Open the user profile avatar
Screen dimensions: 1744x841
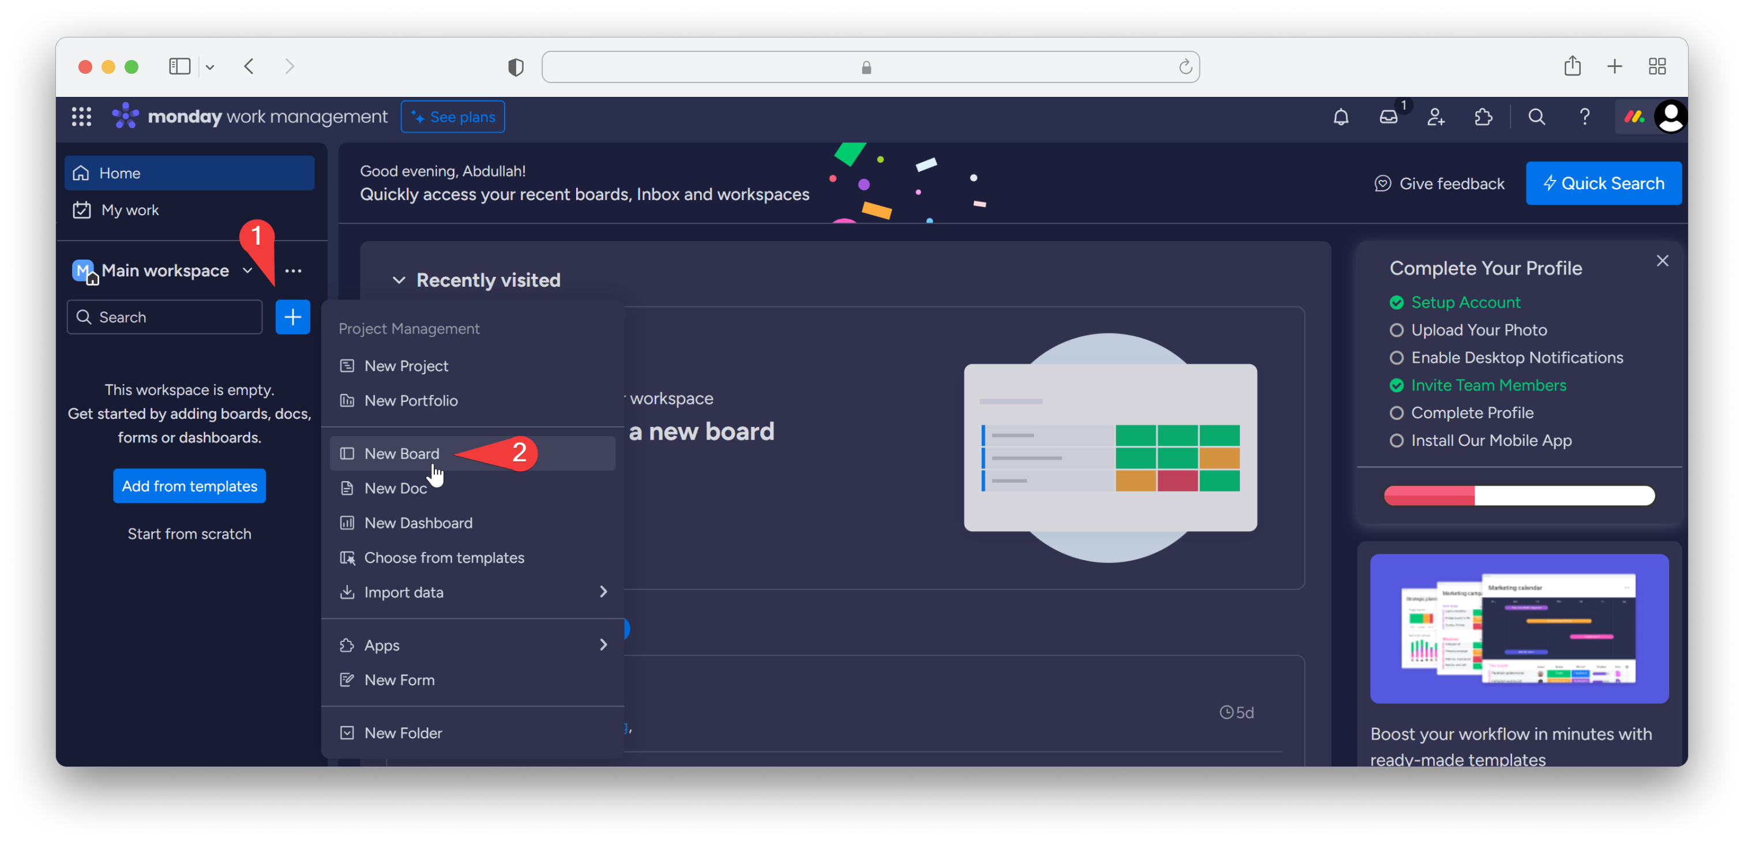tap(1670, 117)
